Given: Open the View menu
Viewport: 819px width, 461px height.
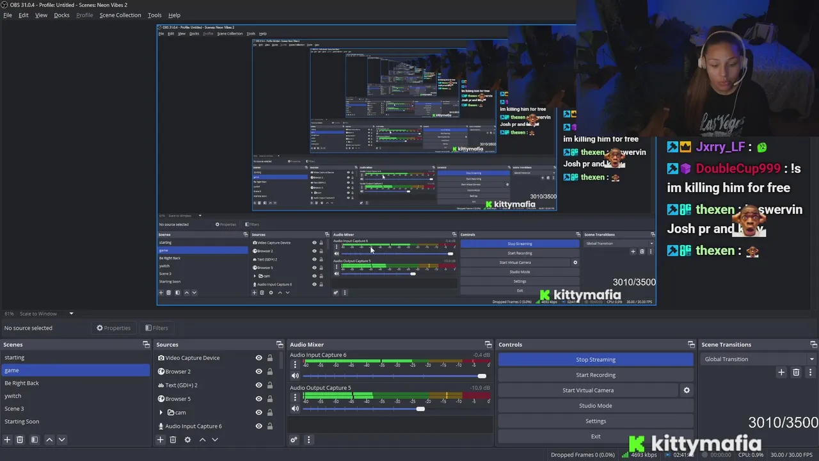Looking at the screenshot, I should click(41, 15).
